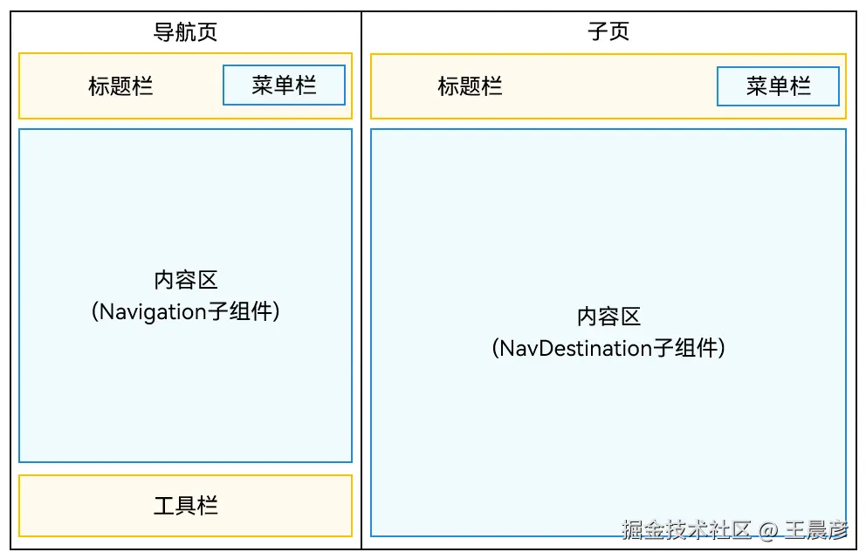Toggle the 菜单栏 element inside the navigation title bar
Screen dimensions: 866x559
click(x=284, y=85)
